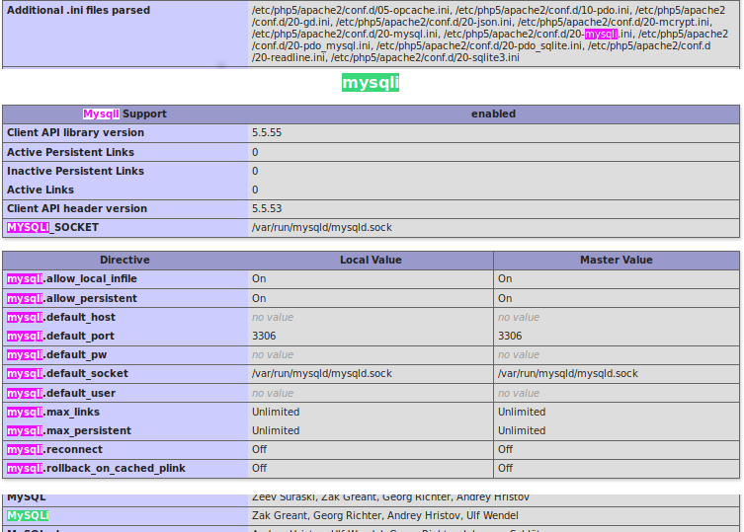Select the 'Mysqli Support' header cell
Viewport: 744px width, 532px height.
point(124,114)
